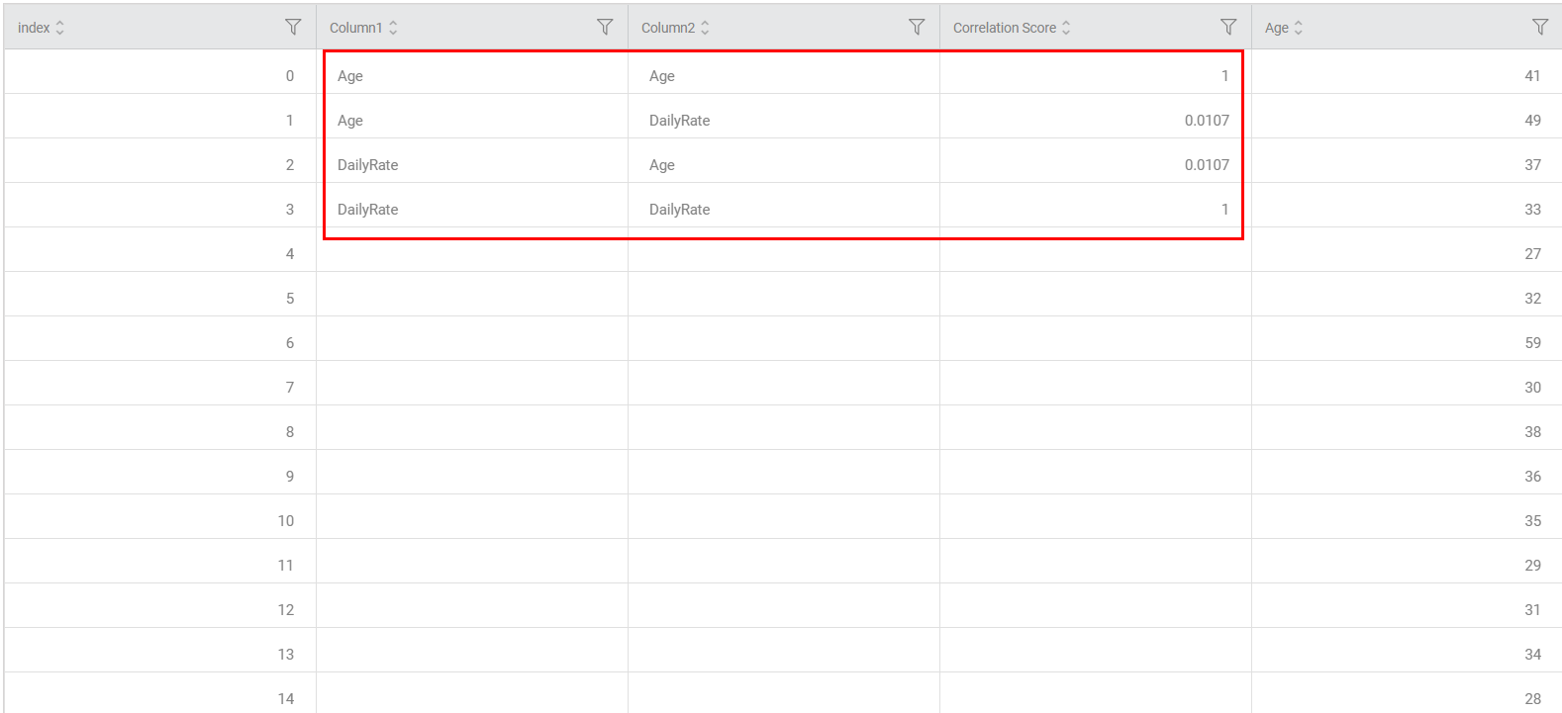The width and height of the screenshot is (1562, 713).
Task: Click the Column1 header label
Action: 355,28
